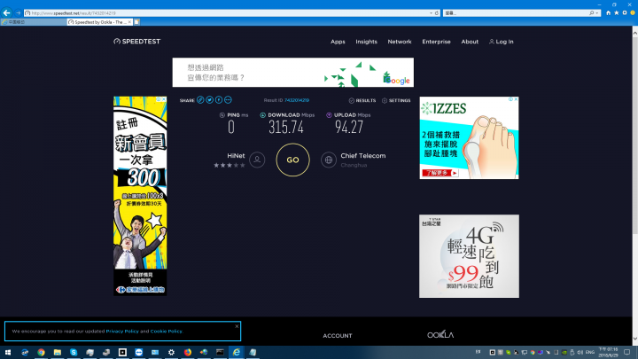Go forward with the browser forward arrow
Image resolution: width=638 pixels, height=359 pixels.
point(18,13)
